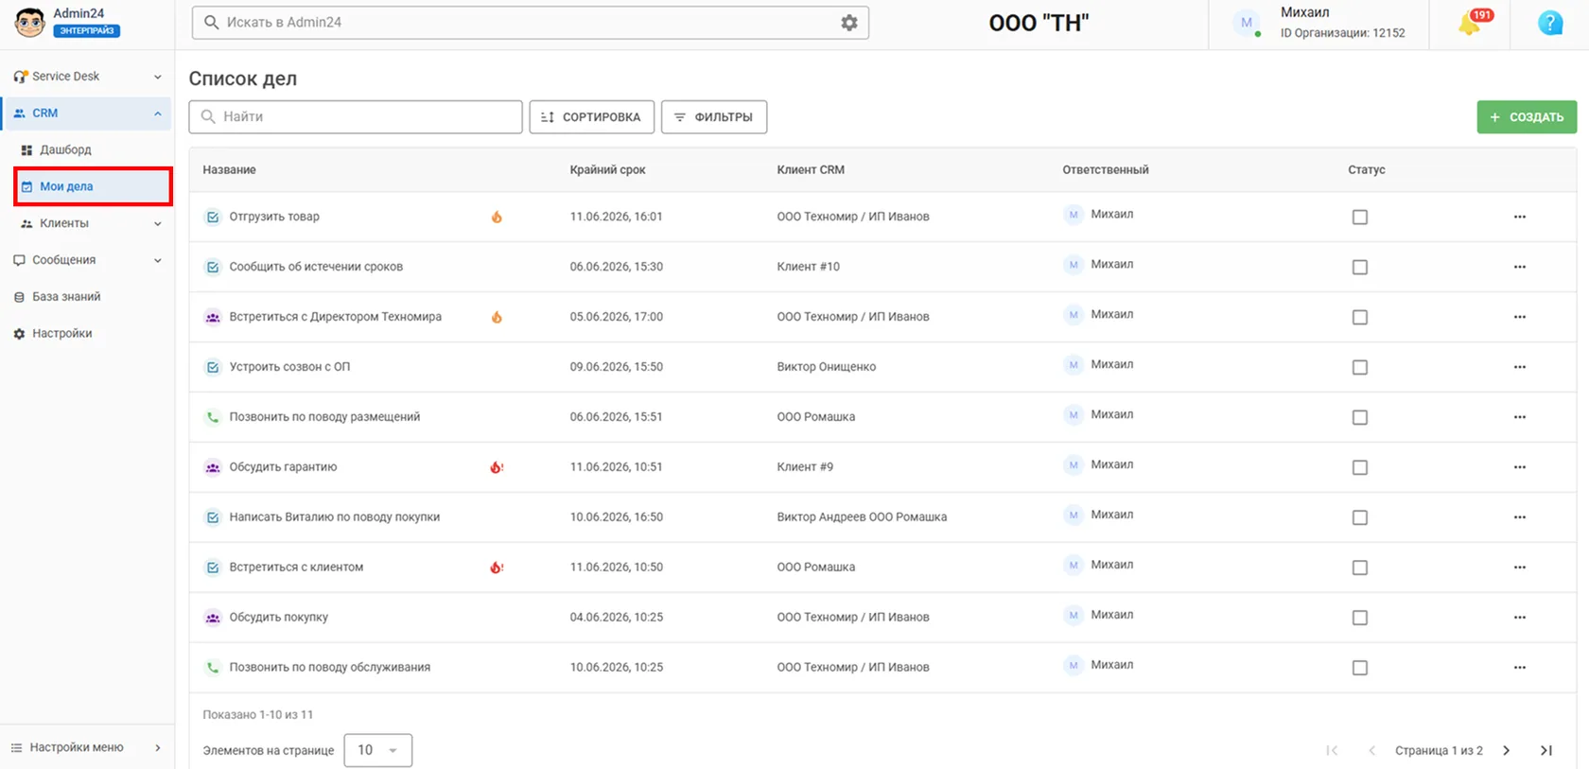Tick the status checkbox for Позвонить по поводу обслуживания
This screenshot has height=769, width=1589.
point(1360,668)
